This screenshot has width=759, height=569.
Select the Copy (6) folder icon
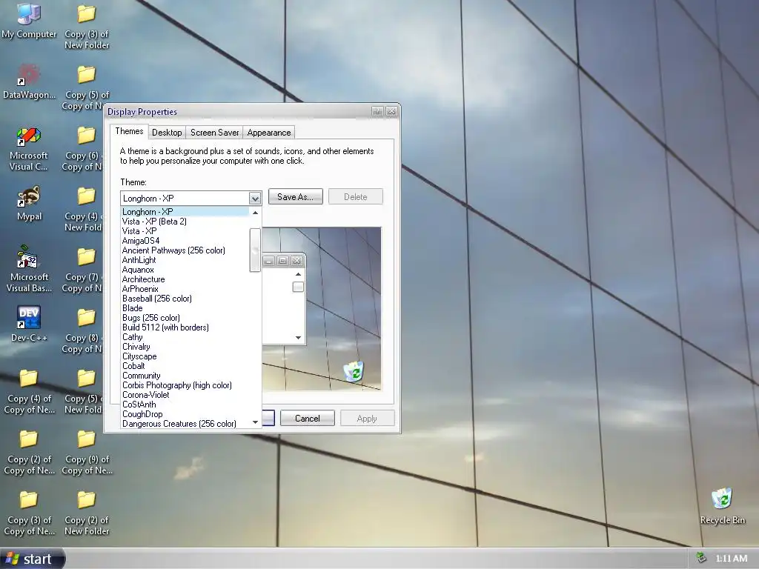coord(83,148)
